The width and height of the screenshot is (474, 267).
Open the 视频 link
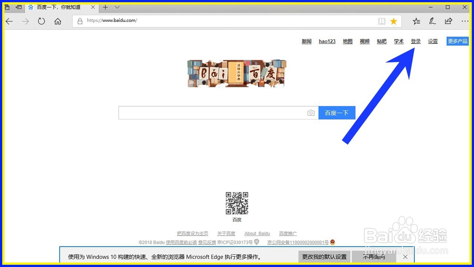pyautogui.click(x=365, y=41)
